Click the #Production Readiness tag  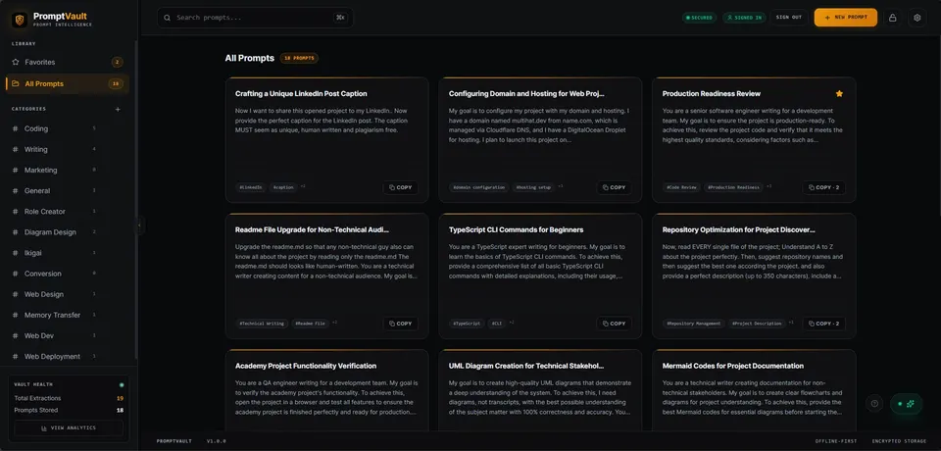[734, 187]
